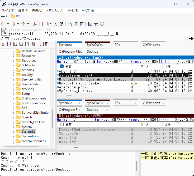Expand the SystemApps folder node
The image size is (194, 176).
coord(13,136)
